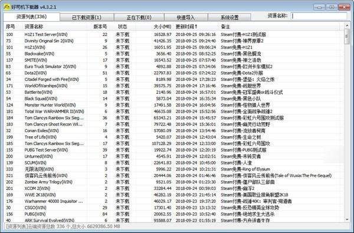Open the 快速导入 tab
The width and height of the screenshot is (354, 233).
(186, 17)
